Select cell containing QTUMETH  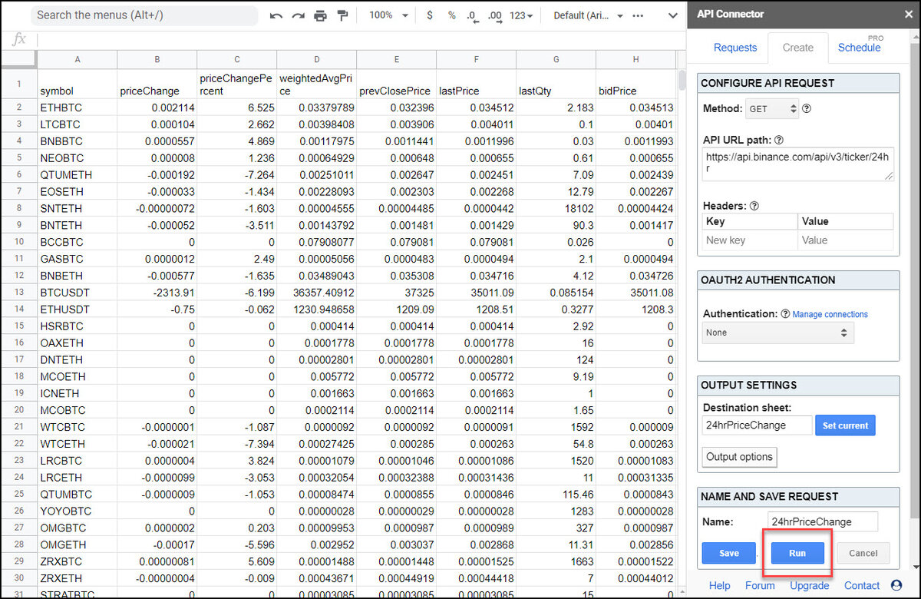pyautogui.click(x=77, y=175)
